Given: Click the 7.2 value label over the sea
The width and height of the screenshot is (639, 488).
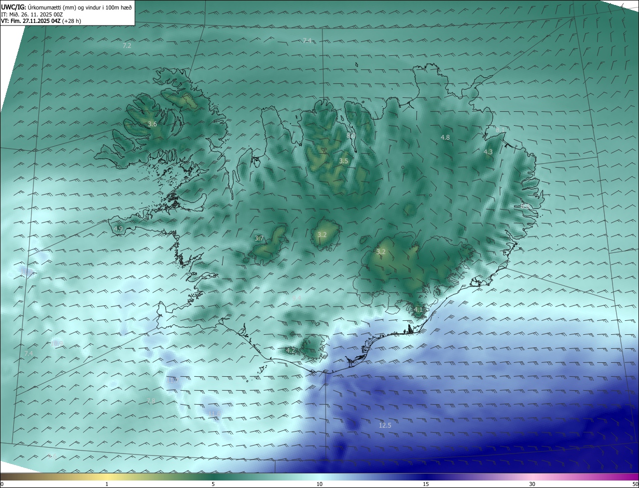Looking at the screenshot, I should (127, 45).
